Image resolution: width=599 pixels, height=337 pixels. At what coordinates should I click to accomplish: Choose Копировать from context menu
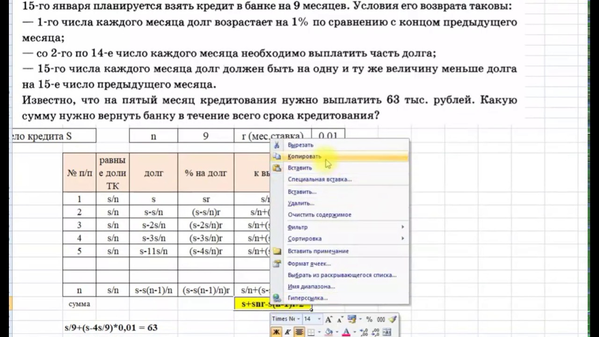[340, 156]
